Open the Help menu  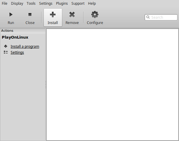[x=92, y=4]
